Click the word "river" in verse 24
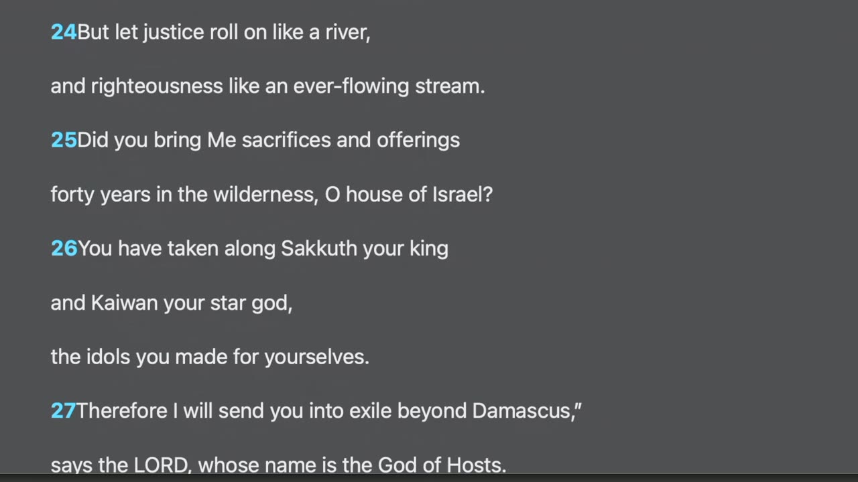858x482 pixels. tap(347, 32)
